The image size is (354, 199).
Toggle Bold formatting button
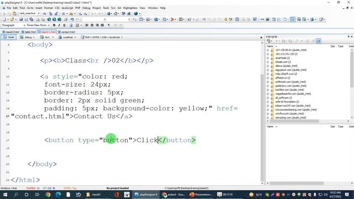[54, 25]
